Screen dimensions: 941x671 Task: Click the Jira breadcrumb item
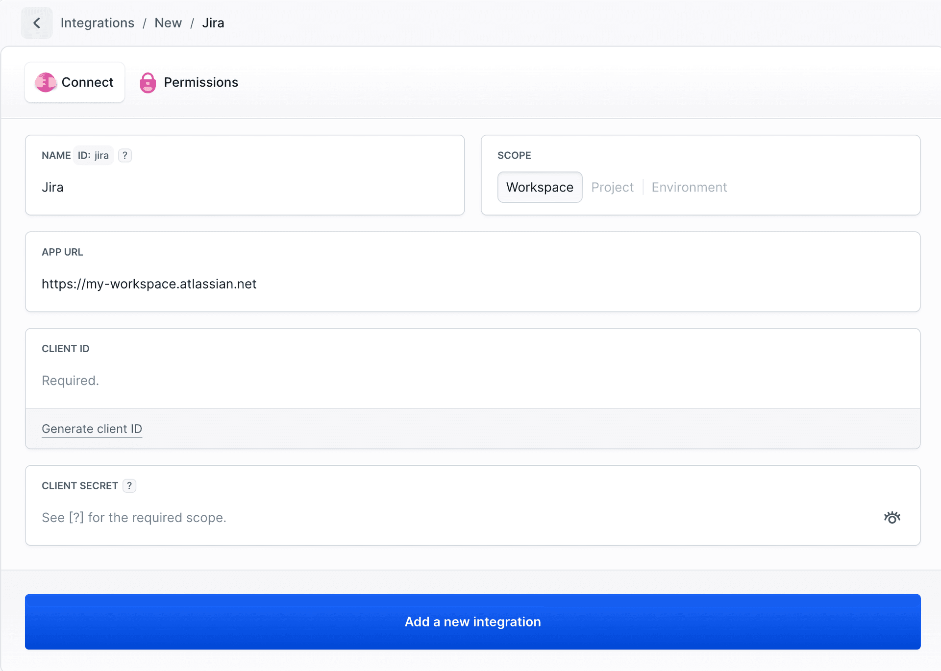pos(213,23)
